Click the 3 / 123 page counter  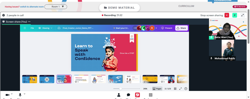pyautogui.click(x=168, y=89)
